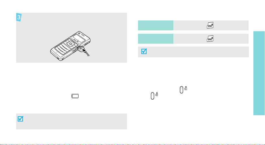Click the END key icon in upper row
This screenshot has width=265, height=145.
[210, 25]
